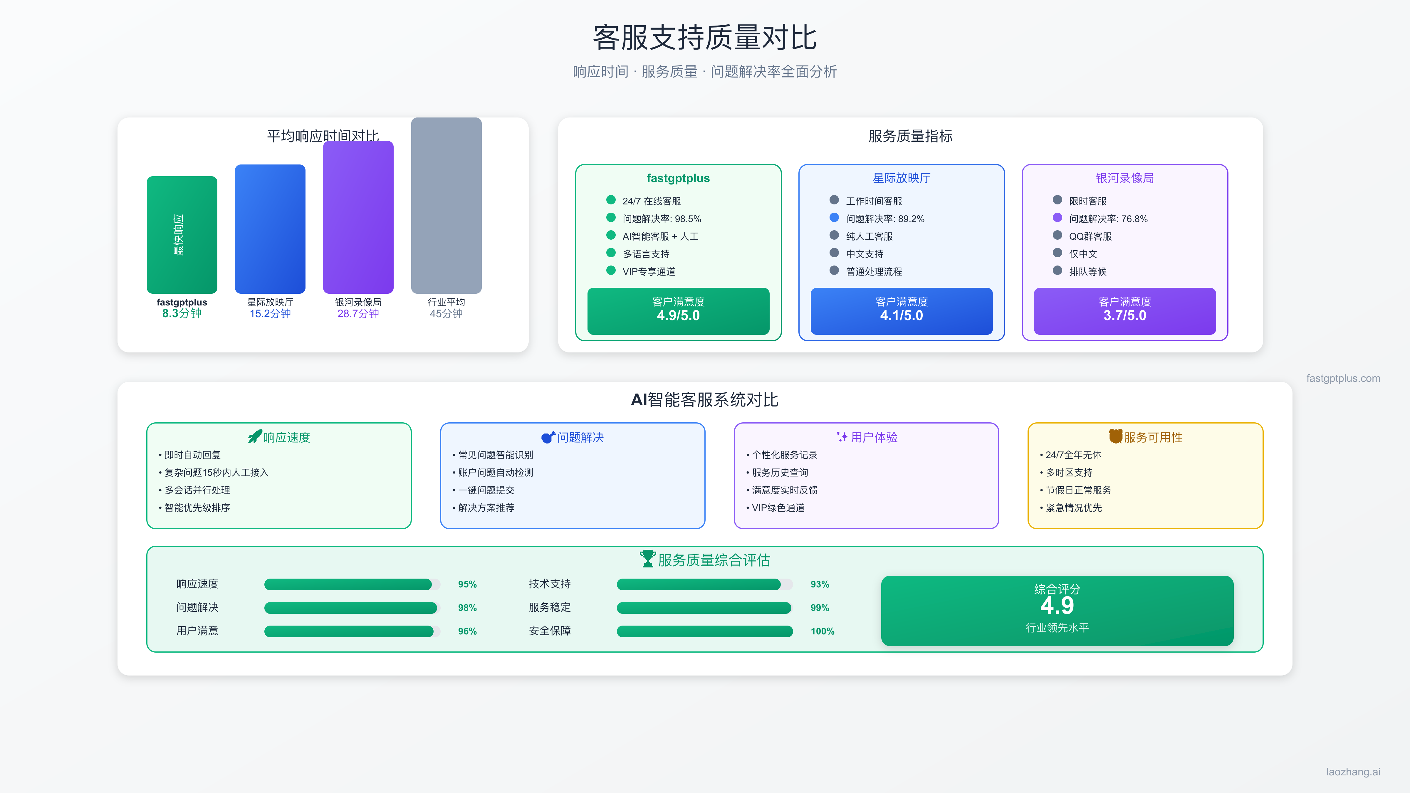Click the 紧急情况优先 bullet
This screenshot has width=1410, height=793.
pos(1071,508)
